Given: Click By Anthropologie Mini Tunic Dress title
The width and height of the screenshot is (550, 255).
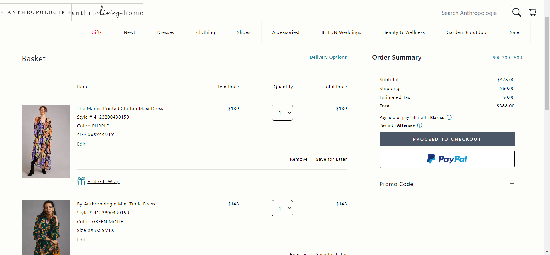Looking at the screenshot, I should [x=116, y=204].
